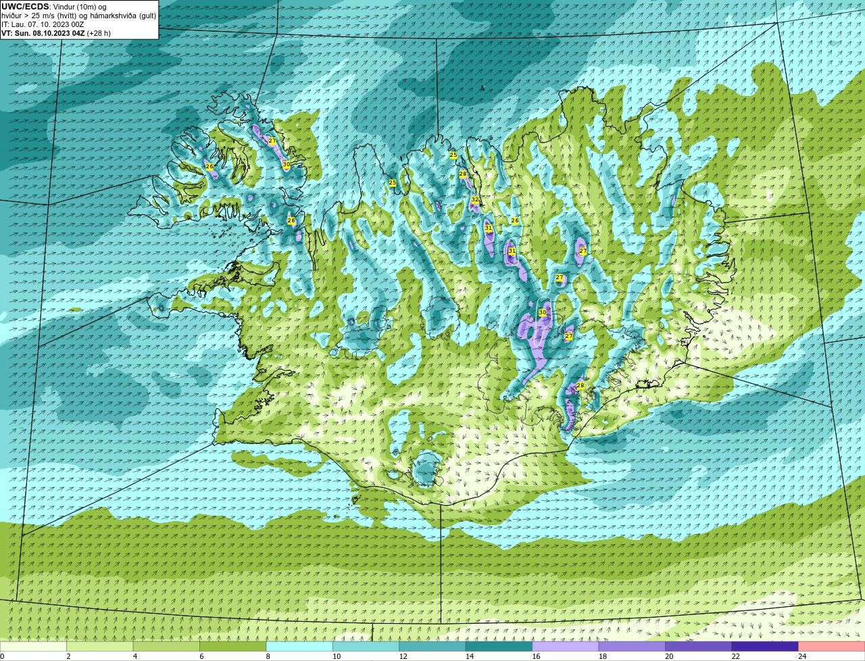Click the legend tick value '10'
Screen dimensions: 865x661
pyautogui.click(x=337, y=656)
